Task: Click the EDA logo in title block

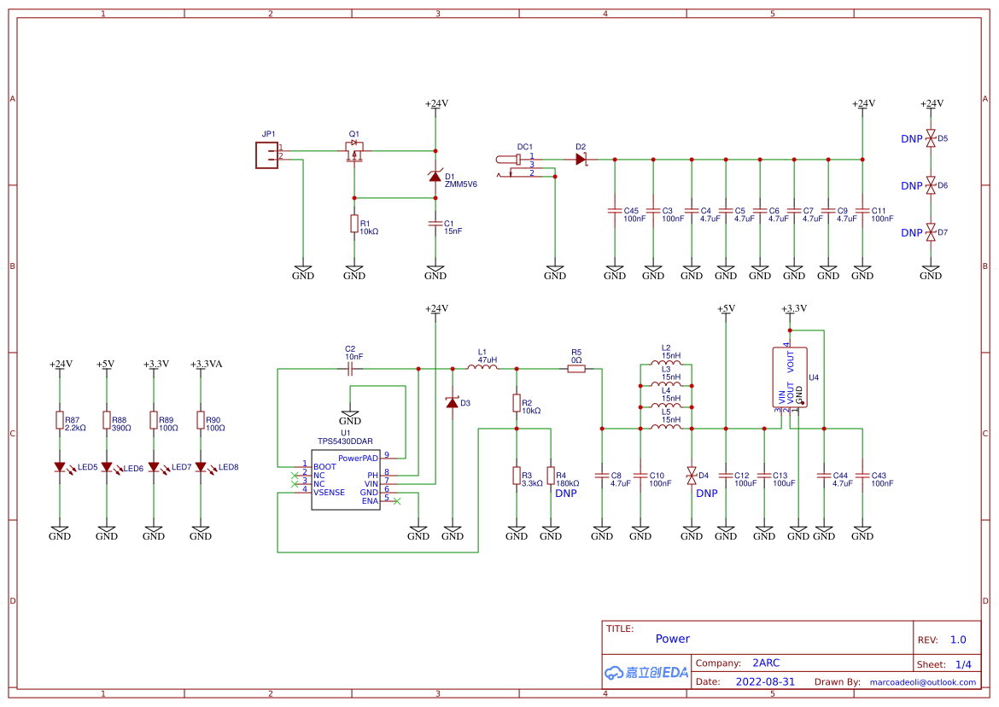Action: pos(646,673)
